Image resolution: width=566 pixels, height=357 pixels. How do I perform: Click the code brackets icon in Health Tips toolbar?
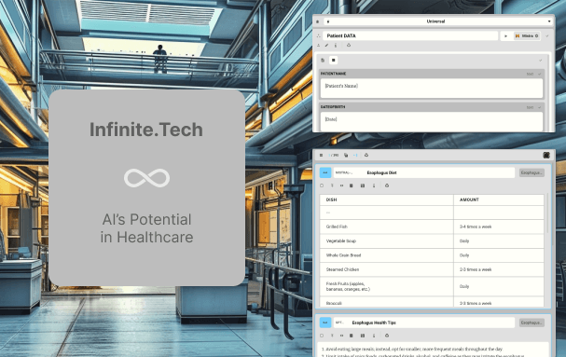(x=341, y=336)
